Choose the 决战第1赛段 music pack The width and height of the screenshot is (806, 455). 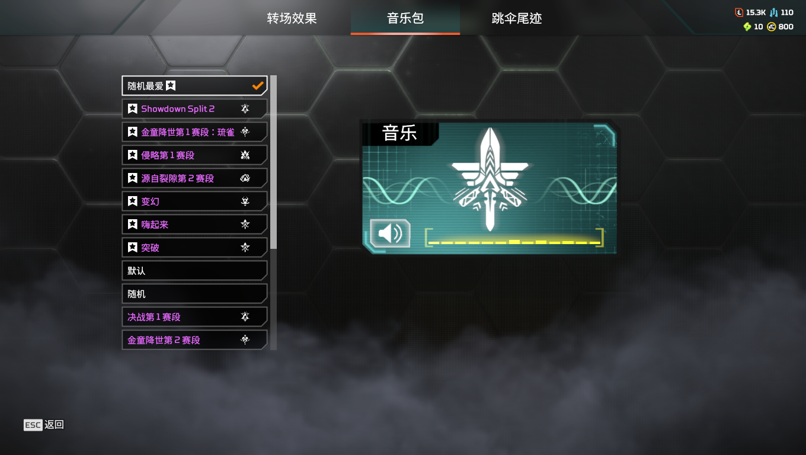[194, 317]
